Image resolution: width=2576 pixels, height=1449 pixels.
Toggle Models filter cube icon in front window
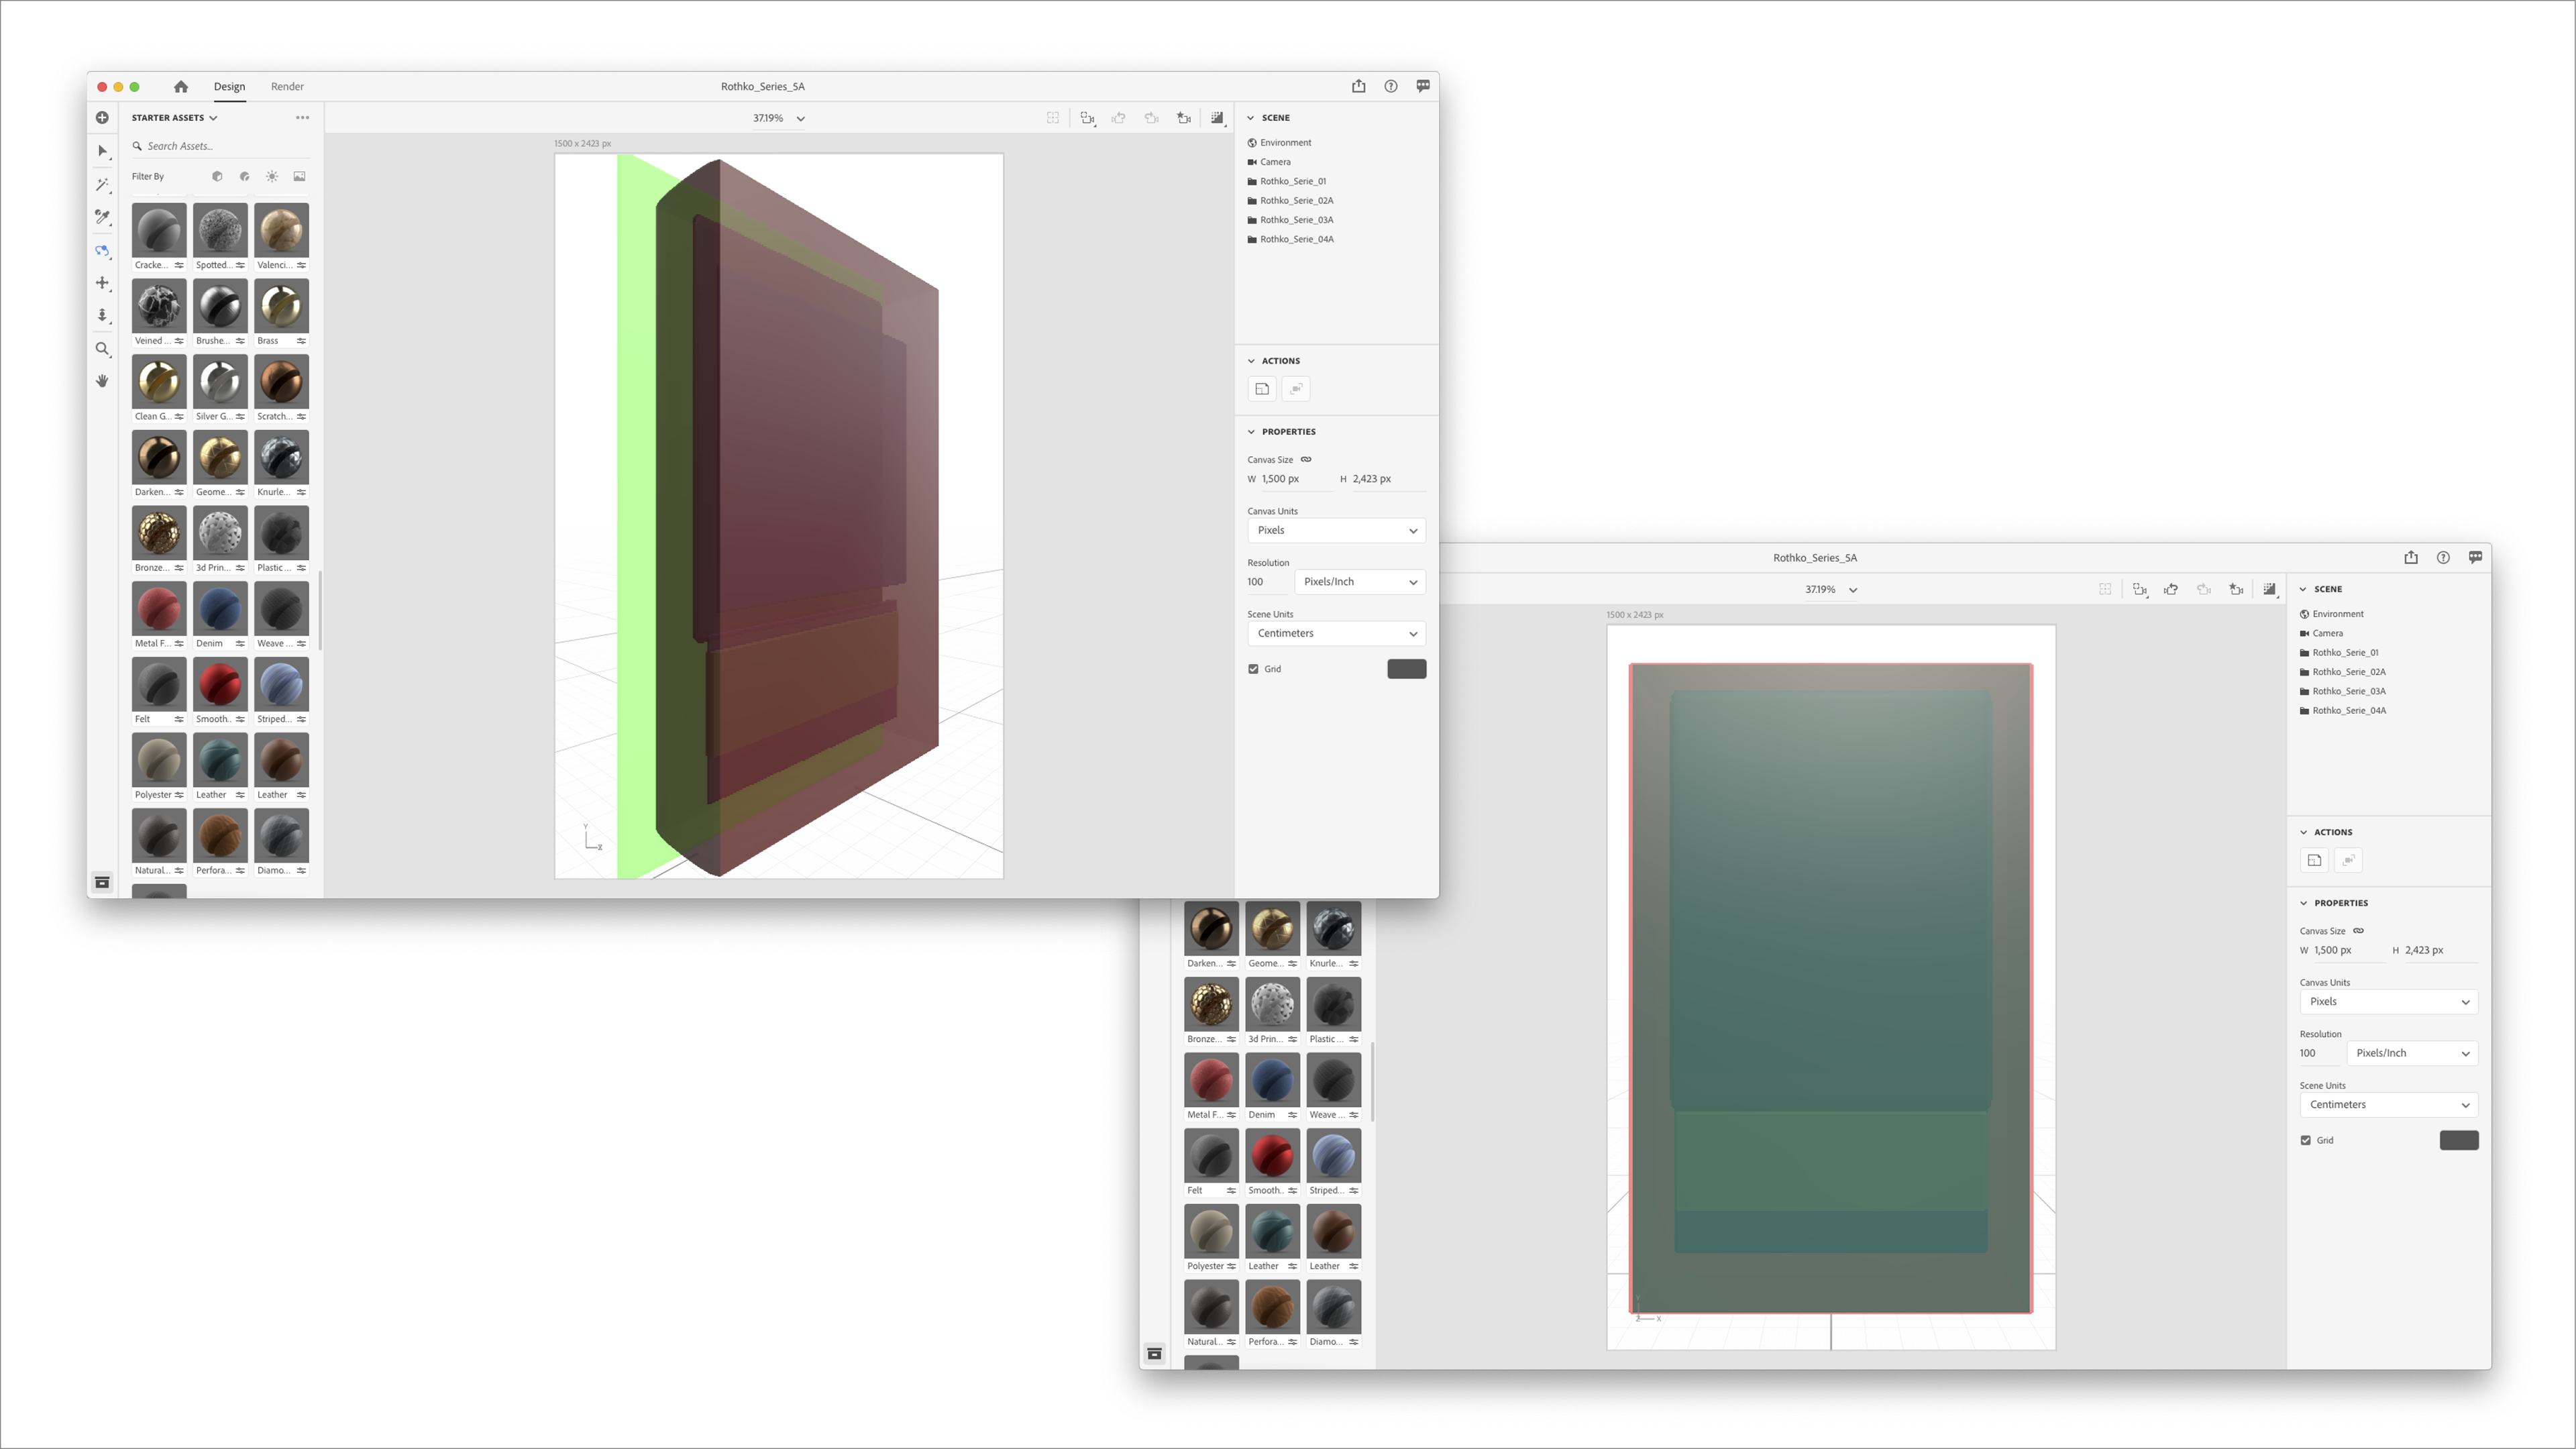(217, 177)
